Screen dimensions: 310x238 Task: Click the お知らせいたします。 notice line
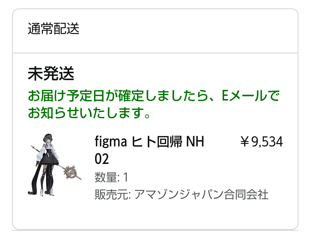tap(89, 113)
